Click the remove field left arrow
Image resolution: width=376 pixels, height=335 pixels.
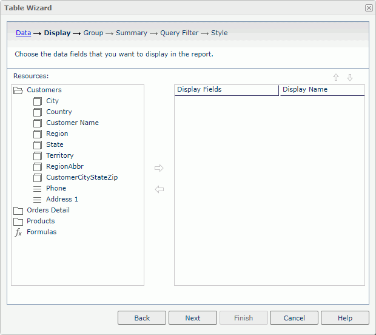click(x=159, y=189)
